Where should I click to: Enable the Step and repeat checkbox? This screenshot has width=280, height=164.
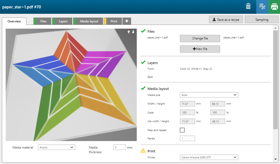click(182, 130)
